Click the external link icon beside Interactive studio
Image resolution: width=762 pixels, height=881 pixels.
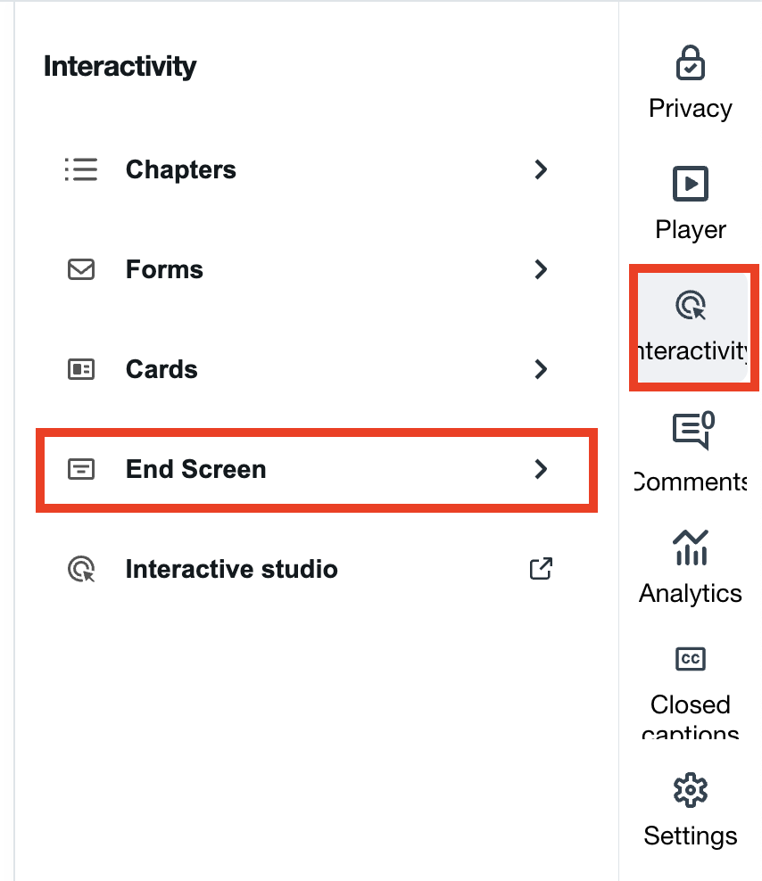pyautogui.click(x=541, y=569)
